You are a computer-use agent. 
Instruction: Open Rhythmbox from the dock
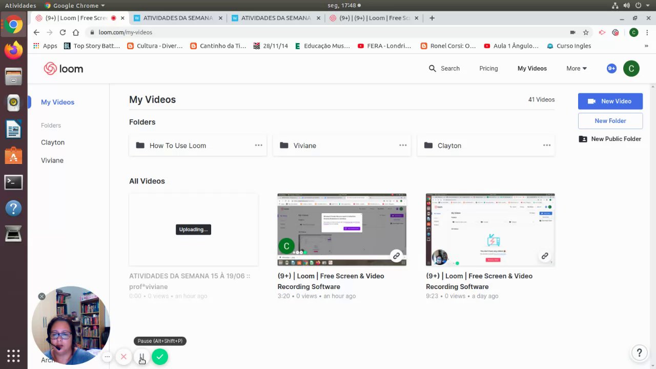pos(13,102)
